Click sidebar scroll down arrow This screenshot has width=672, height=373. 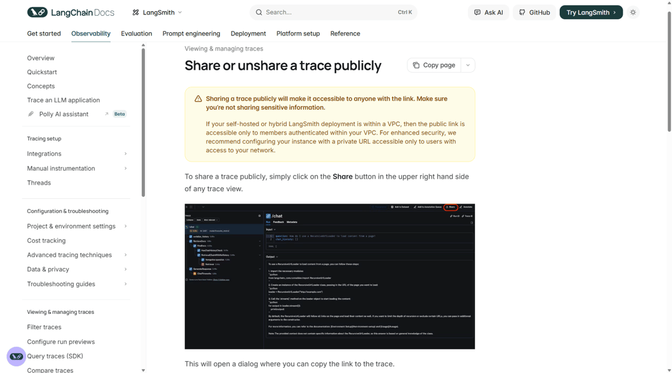point(143,370)
